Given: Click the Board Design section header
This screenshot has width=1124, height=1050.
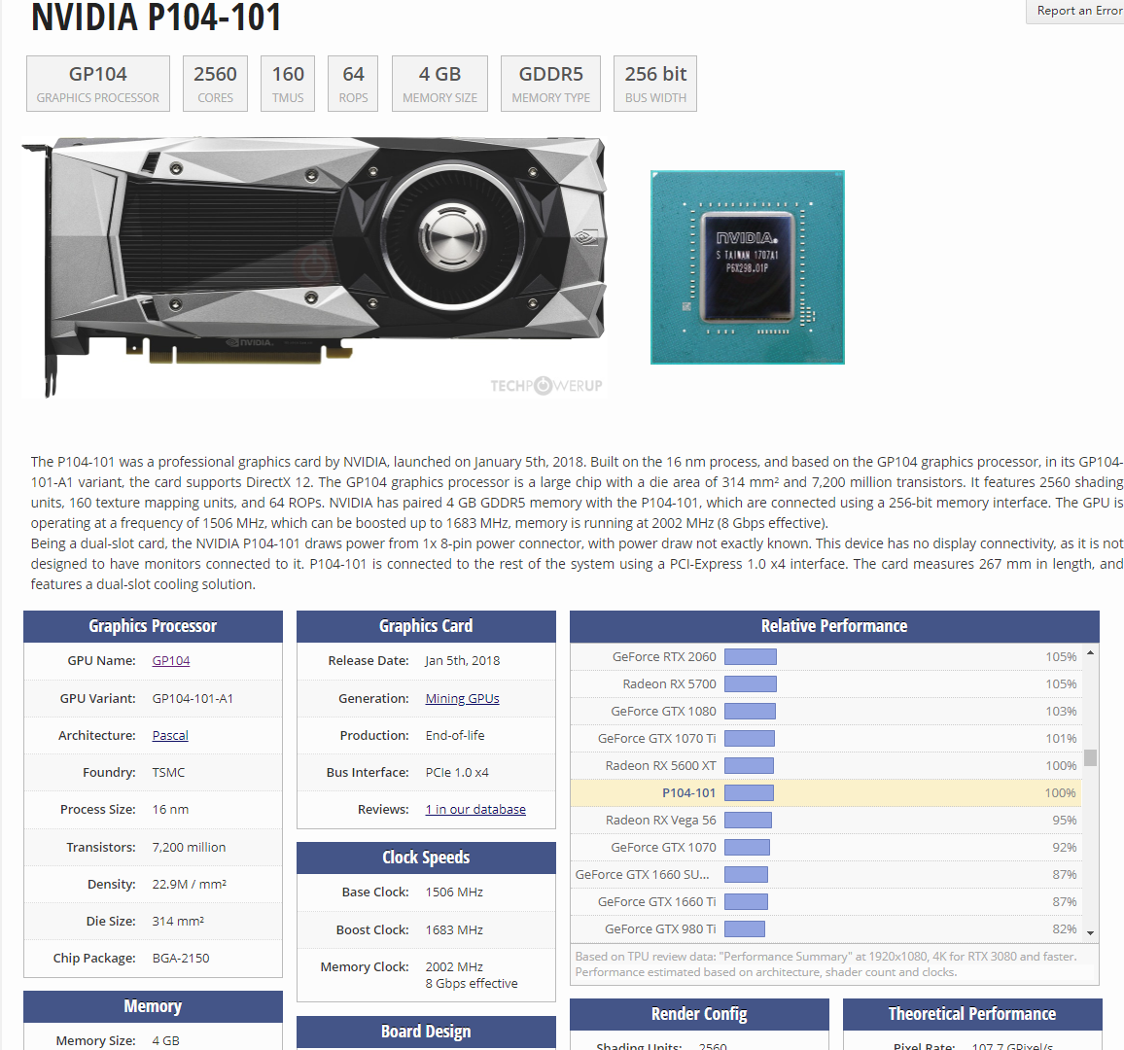Looking at the screenshot, I should click(426, 1032).
